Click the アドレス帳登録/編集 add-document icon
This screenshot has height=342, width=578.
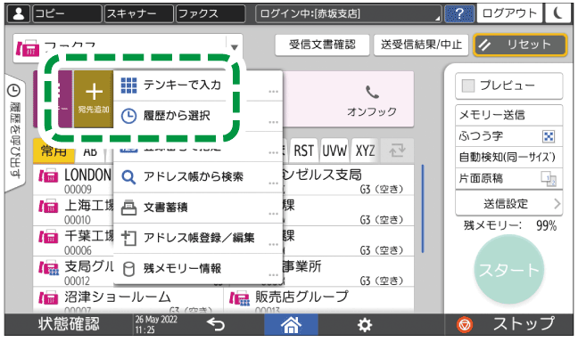128,239
